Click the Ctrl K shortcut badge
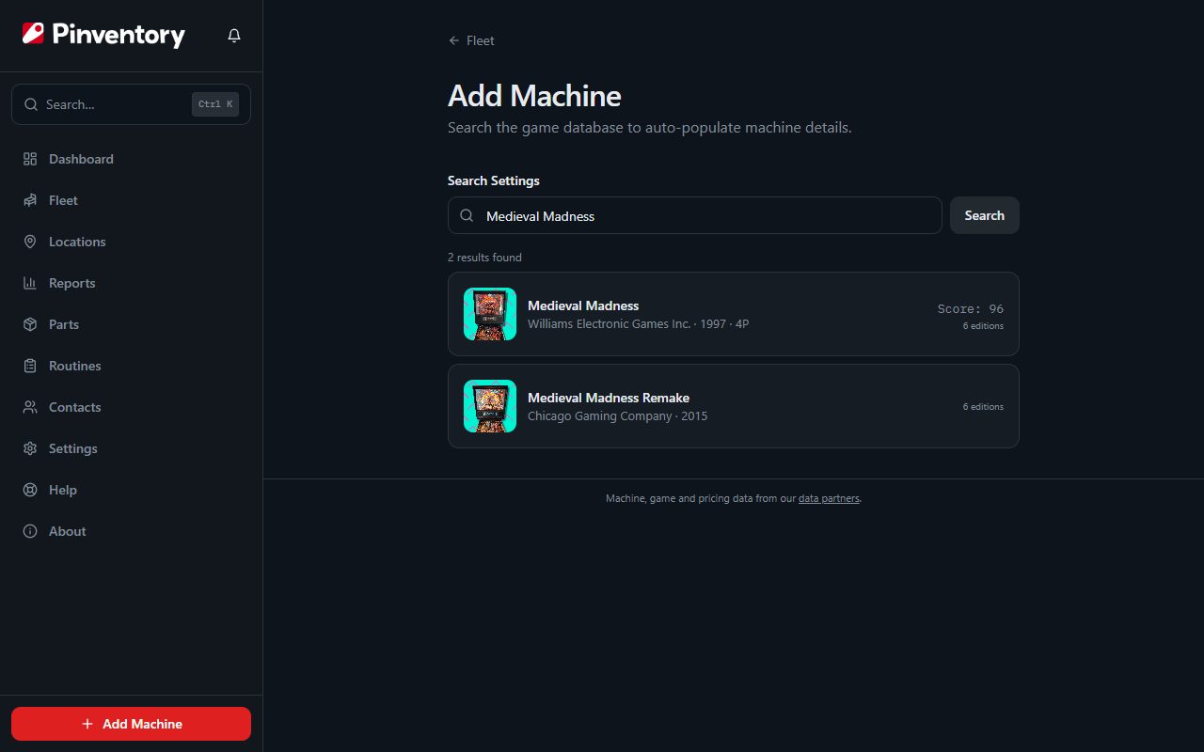The image size is (1204, 752). click(x=215, y=104)
